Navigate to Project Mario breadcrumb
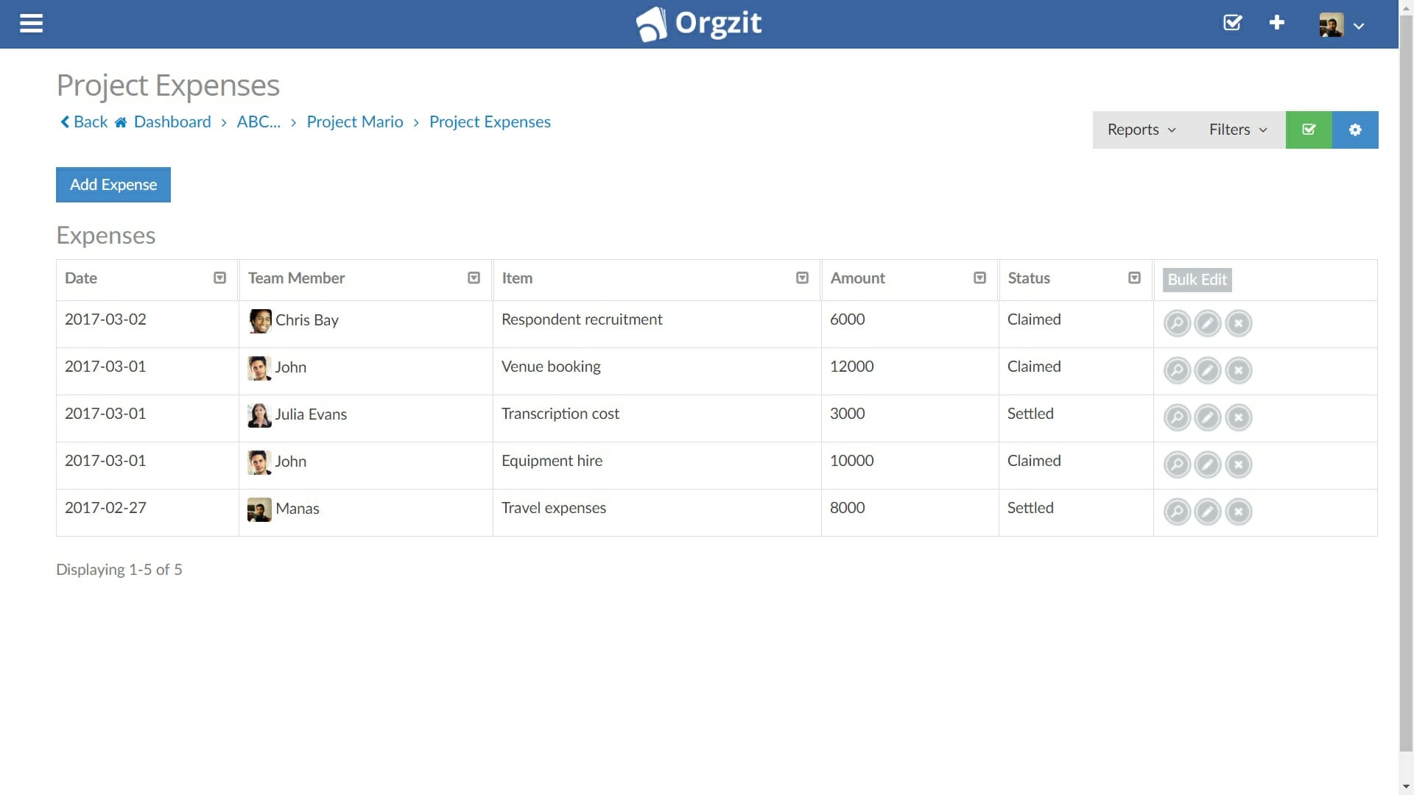This screenshot has width=1414, height=795. pos(354,121)
